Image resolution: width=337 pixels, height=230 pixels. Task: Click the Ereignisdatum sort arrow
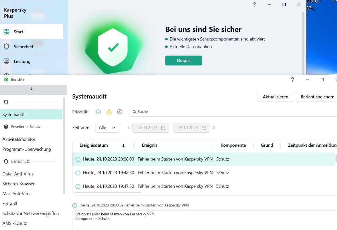point(123,146)
